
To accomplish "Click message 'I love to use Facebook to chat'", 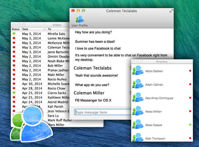I will (98, 49).
